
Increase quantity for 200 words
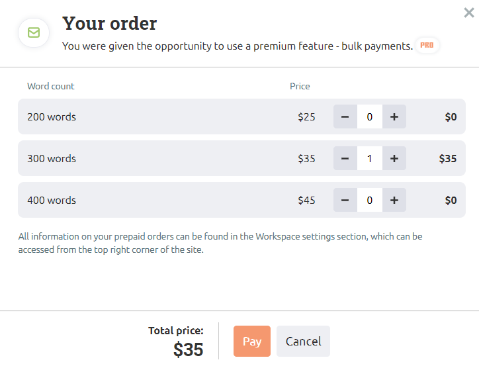tap(394, 116)
